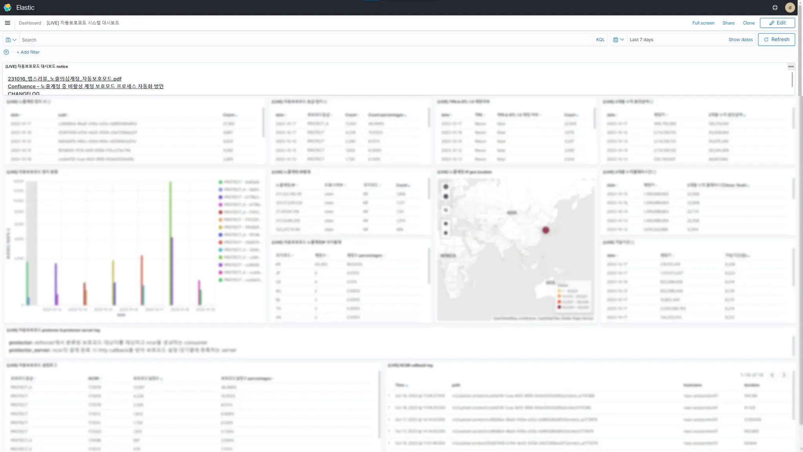The image size is (803, 452).
Task: Open the user avatar menu
Action: (x=790, y=7)
